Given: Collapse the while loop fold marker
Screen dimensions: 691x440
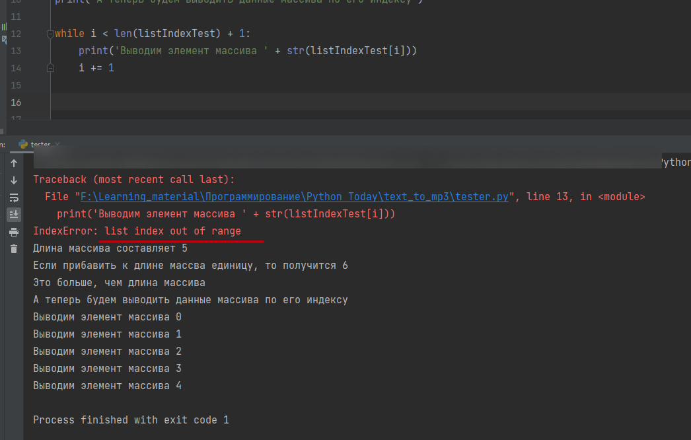Looking at the screenshot, I should tap(50, 34).
